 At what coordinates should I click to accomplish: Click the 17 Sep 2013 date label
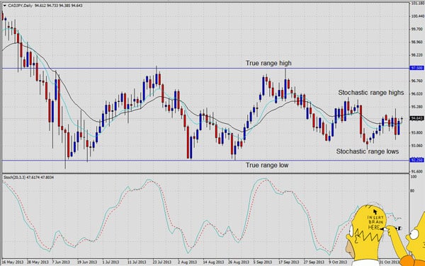click(x=288, y=262)
